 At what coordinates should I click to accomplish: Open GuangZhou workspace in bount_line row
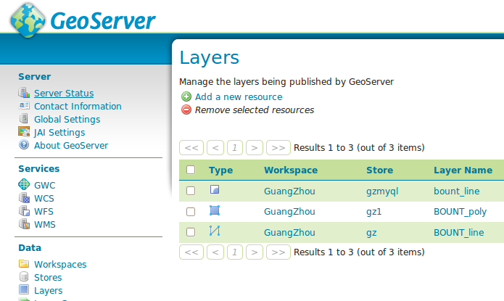pos(289,191)
